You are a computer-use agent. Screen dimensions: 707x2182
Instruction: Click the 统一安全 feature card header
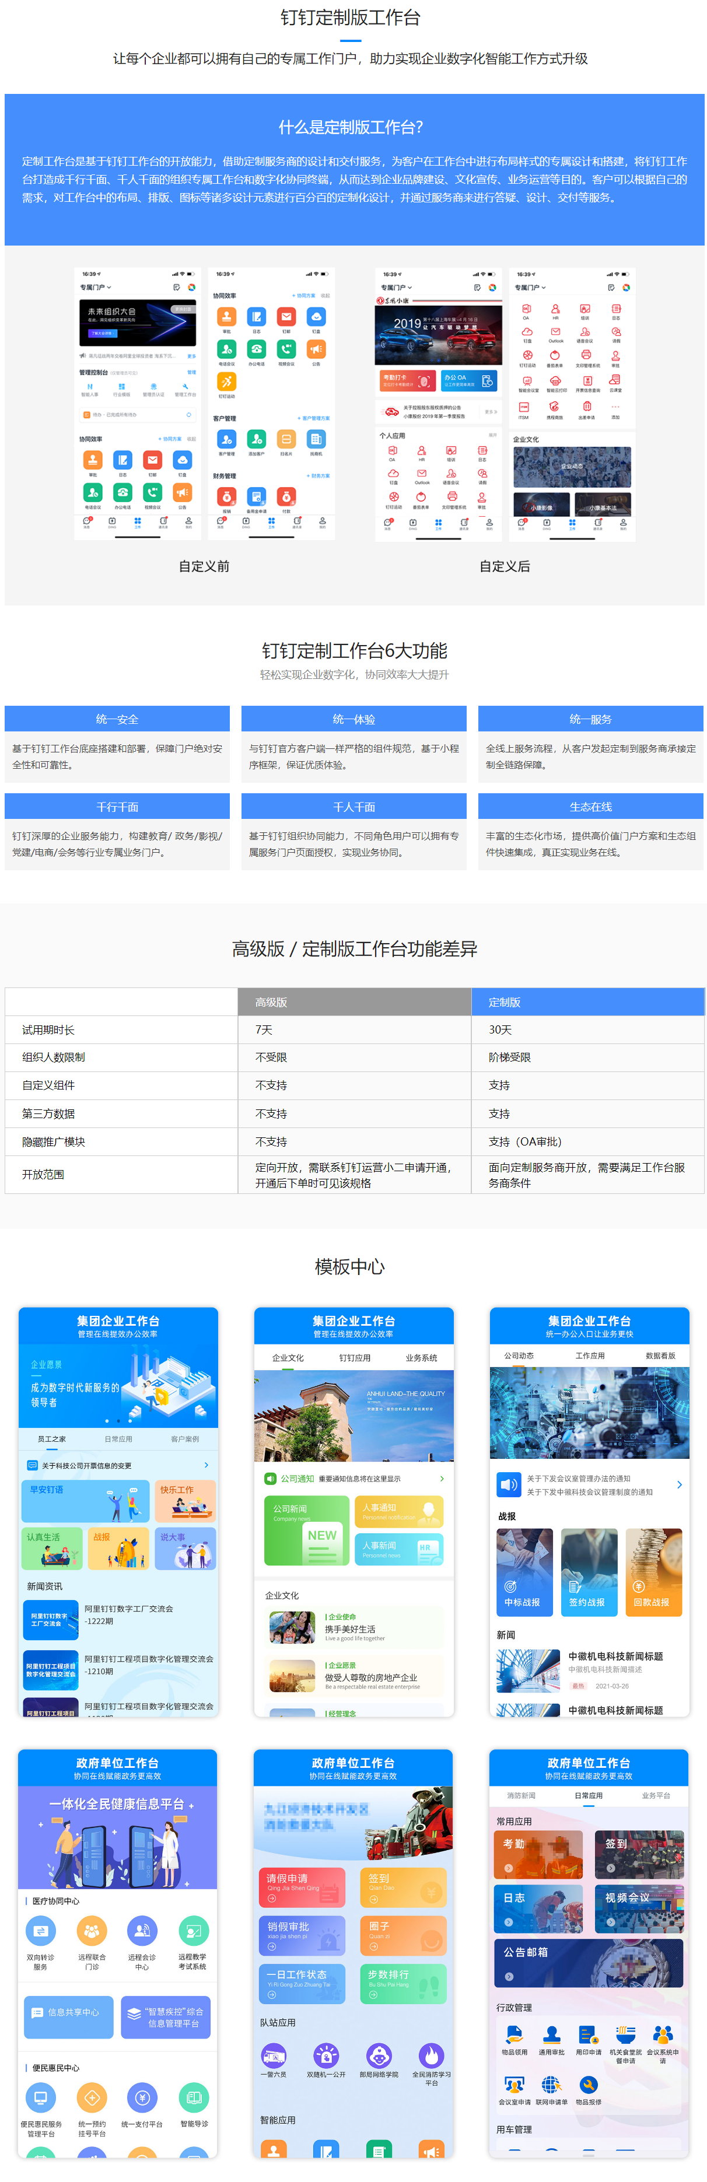click(117, 719)
